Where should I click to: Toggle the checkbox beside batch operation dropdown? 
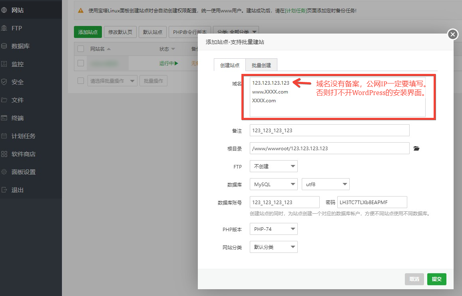(81, 81)
